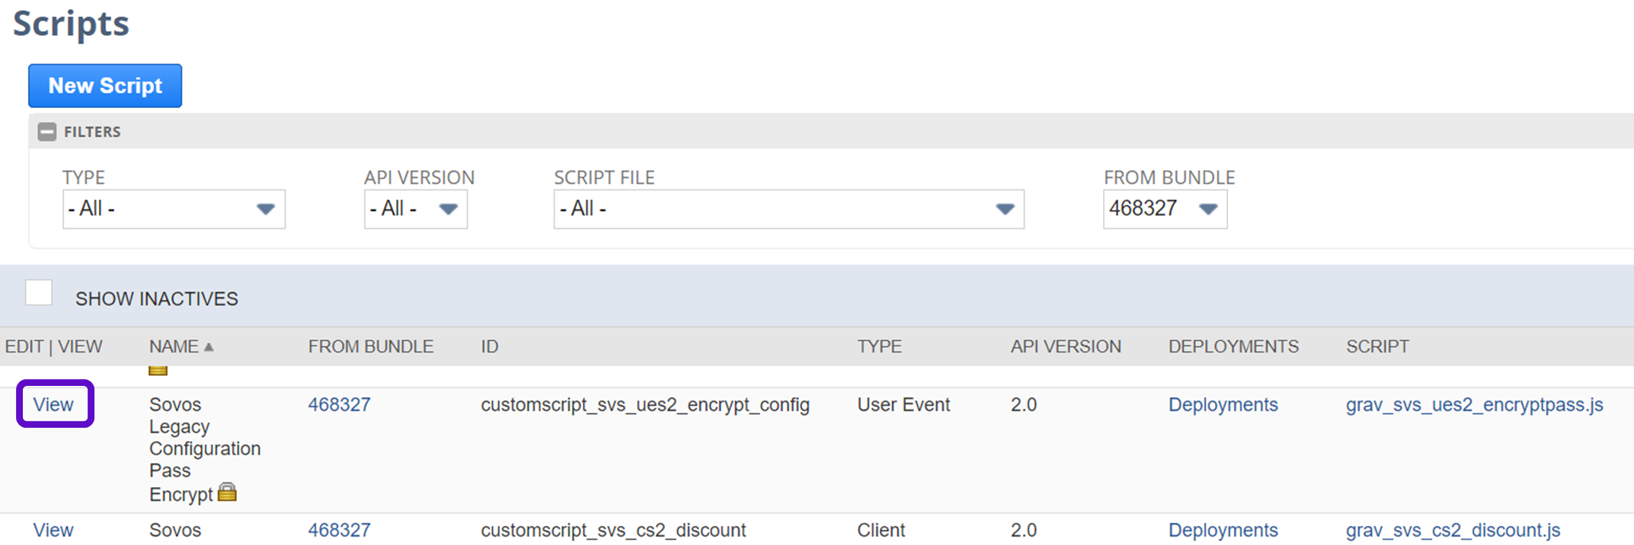Open bundle 468327 link for Client script

[339, 530]
